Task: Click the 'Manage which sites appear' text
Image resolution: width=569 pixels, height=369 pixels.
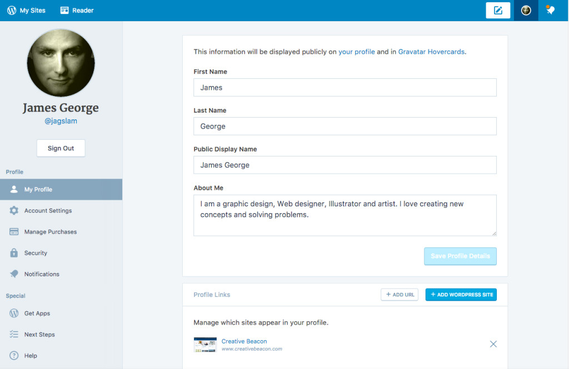Action: [261, 322]
